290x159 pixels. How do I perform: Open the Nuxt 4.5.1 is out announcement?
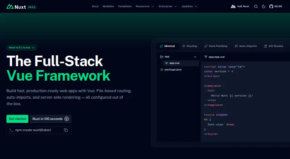tap(22, 48)
